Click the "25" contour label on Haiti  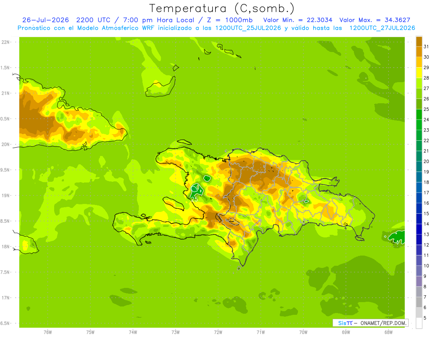click(x=194, y=199)
